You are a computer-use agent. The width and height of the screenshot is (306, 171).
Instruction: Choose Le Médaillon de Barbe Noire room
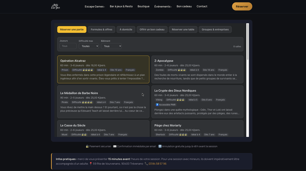(103, 102)
